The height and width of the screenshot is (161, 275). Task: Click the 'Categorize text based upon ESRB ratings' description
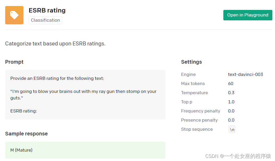pos(55,44)
